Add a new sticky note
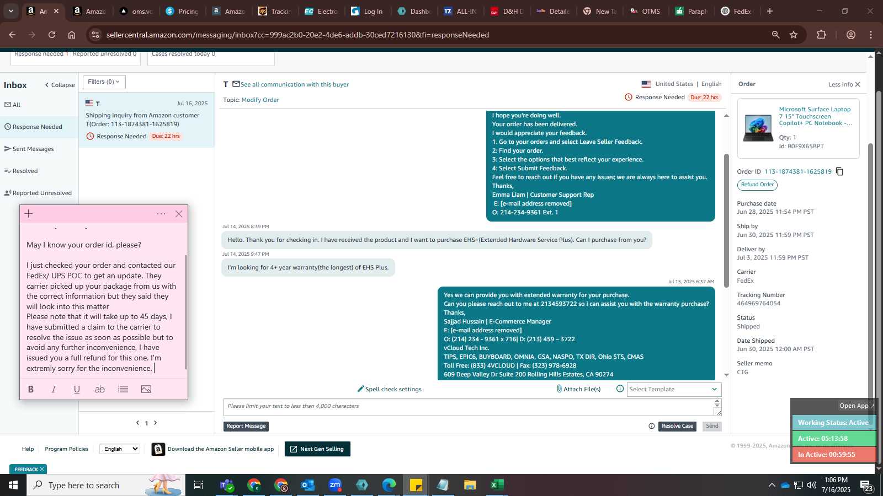The width and height of the screenshot is (883, 496). [x=29, y=214]
